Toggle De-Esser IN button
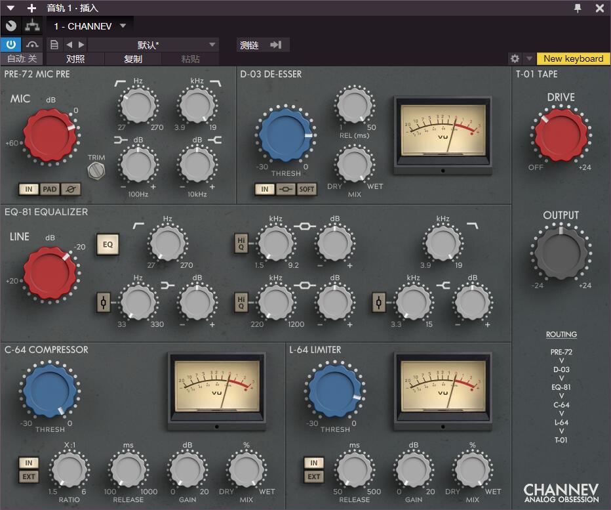 tap(265, 189)
